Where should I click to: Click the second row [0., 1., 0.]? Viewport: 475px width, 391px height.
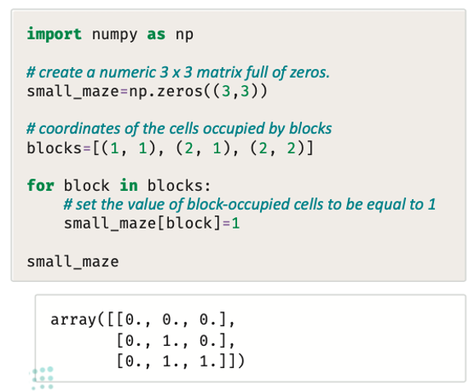click(x=176, y=341)
